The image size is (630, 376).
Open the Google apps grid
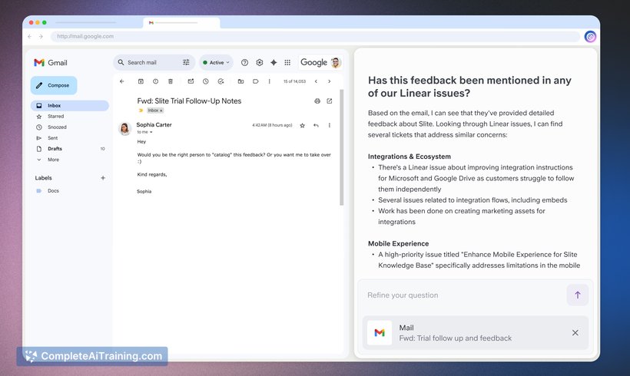pos(287,63)
